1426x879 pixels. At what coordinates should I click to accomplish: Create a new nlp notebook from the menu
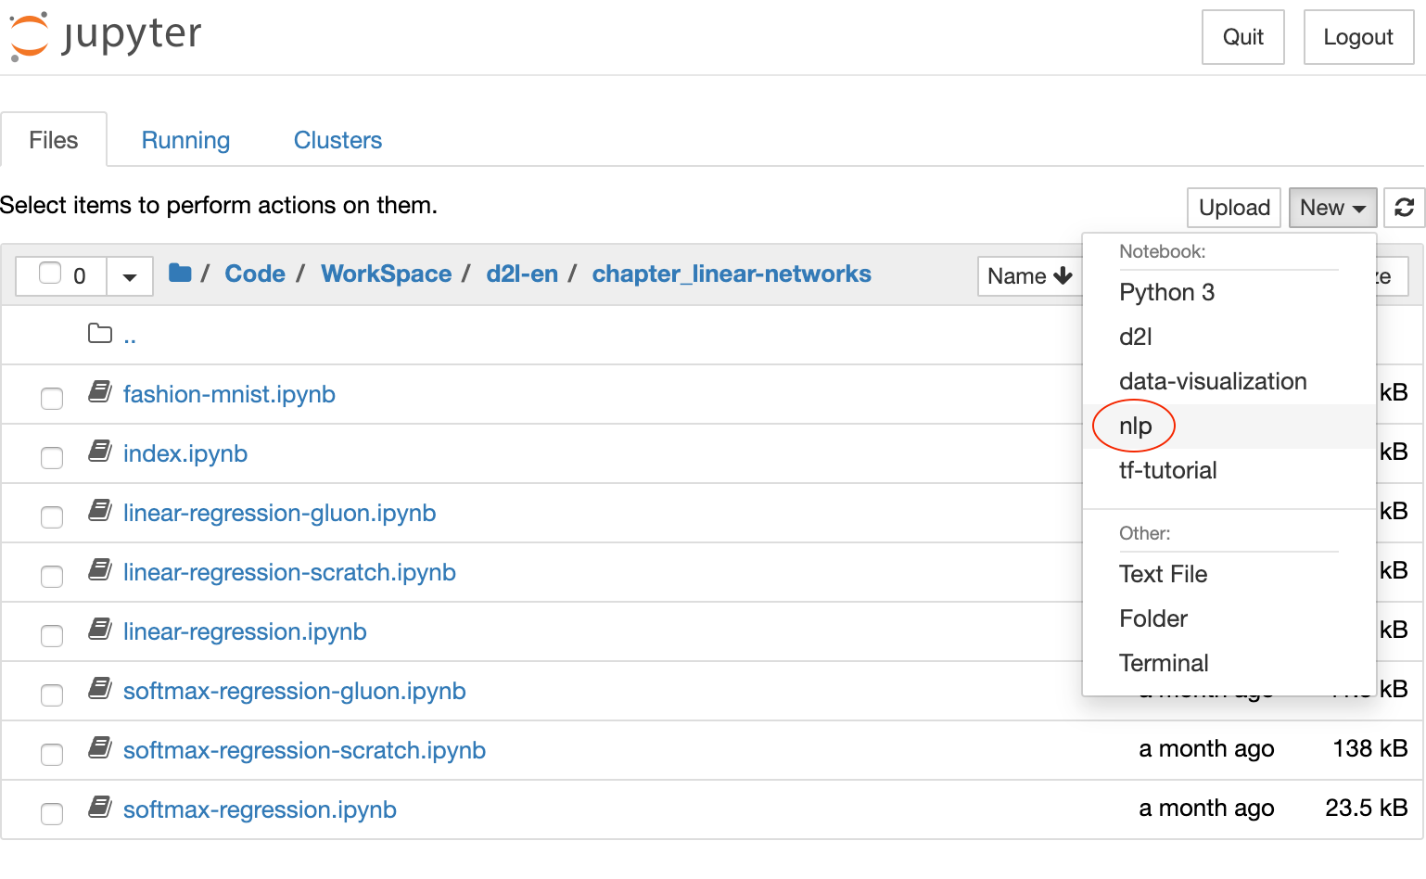[1135, 426]
